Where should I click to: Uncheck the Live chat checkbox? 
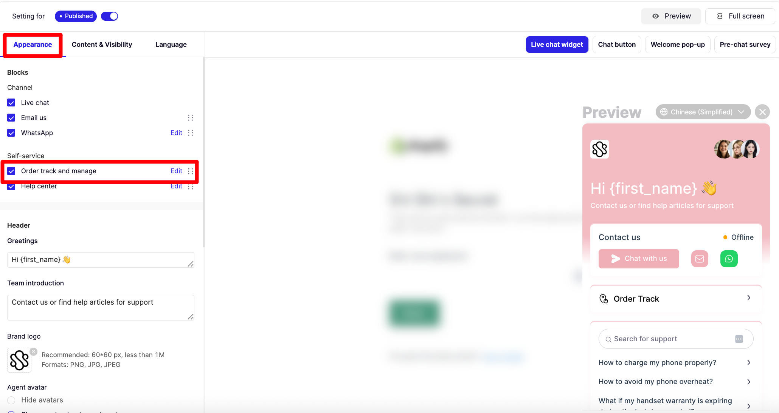(x=11, y=103)
